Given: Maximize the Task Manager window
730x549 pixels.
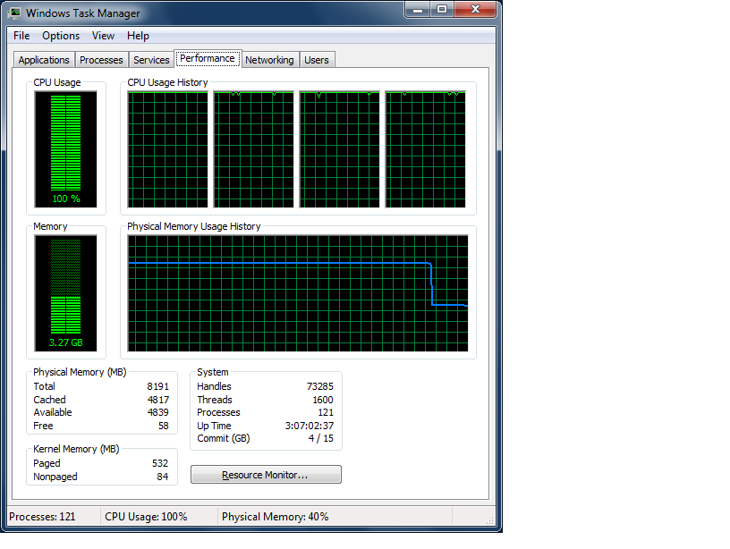Looking at the screenshot, I should (x=442, y=9).
